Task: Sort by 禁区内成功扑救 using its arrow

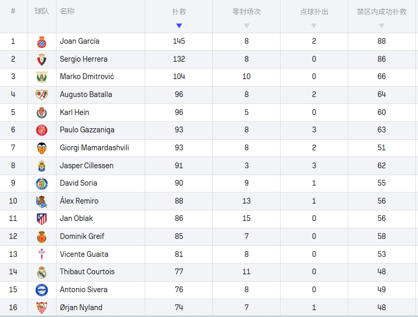Action: click(382, 25)
